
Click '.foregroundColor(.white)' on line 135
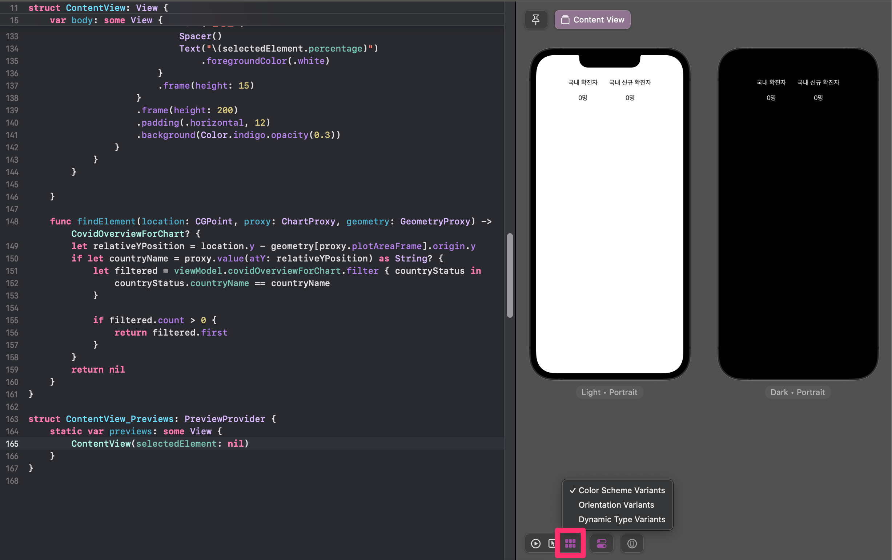click(x=265, y=61)
